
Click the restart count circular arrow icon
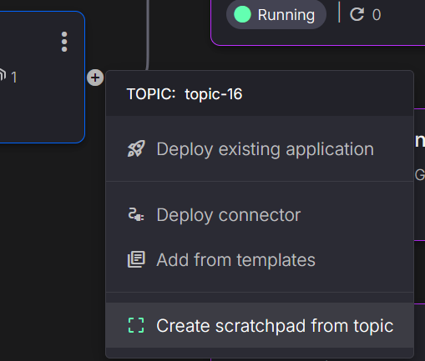[357, 14]
